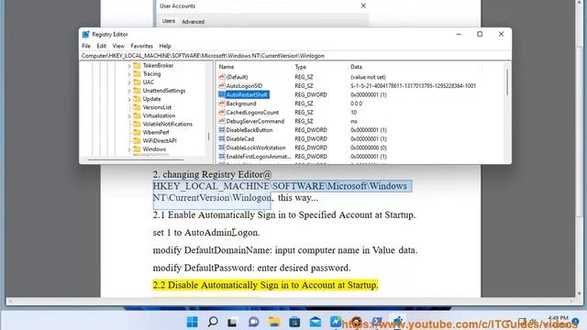
Task: Select the EnableFirstLogonAnimat... value
Action: pyautogui.click(x=258, y=157)
